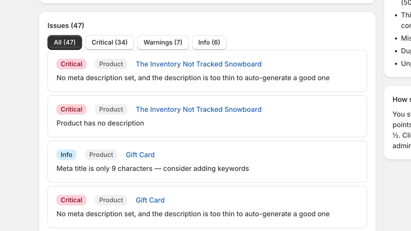Screen dimensions: 411x231
Task: Open Gift Card link beside Info badge
Action: pos(140,155)
